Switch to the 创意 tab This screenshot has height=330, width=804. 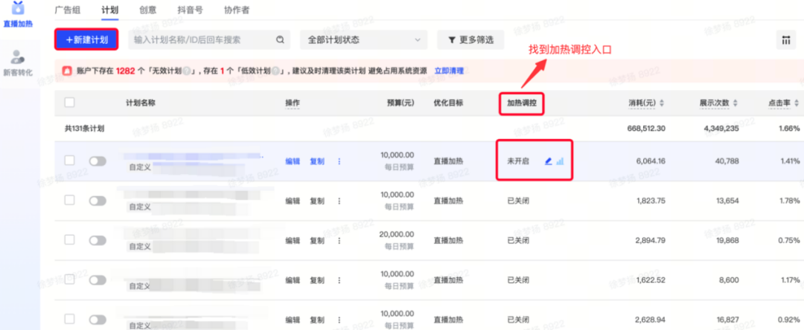[147, 9]
